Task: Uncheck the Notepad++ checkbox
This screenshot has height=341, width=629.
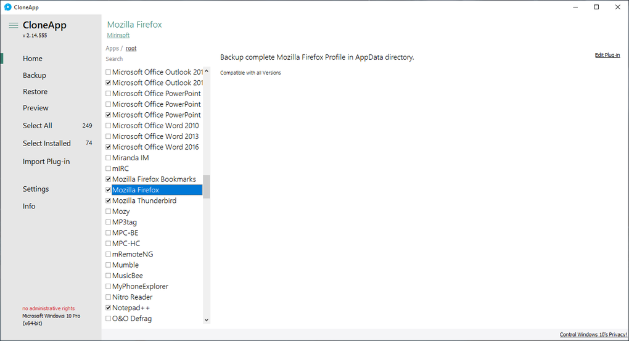Action: point(109,308)
